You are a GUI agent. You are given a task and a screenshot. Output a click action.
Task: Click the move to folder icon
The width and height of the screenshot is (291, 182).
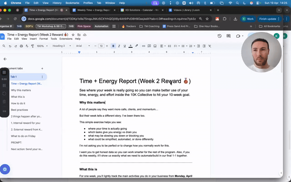coord(79,35)
